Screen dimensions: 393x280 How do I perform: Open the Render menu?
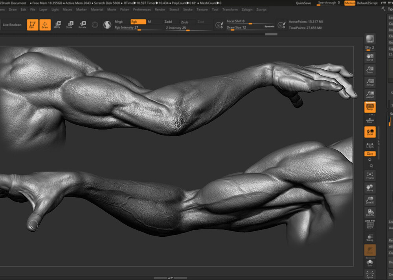[x=160, y=9]
